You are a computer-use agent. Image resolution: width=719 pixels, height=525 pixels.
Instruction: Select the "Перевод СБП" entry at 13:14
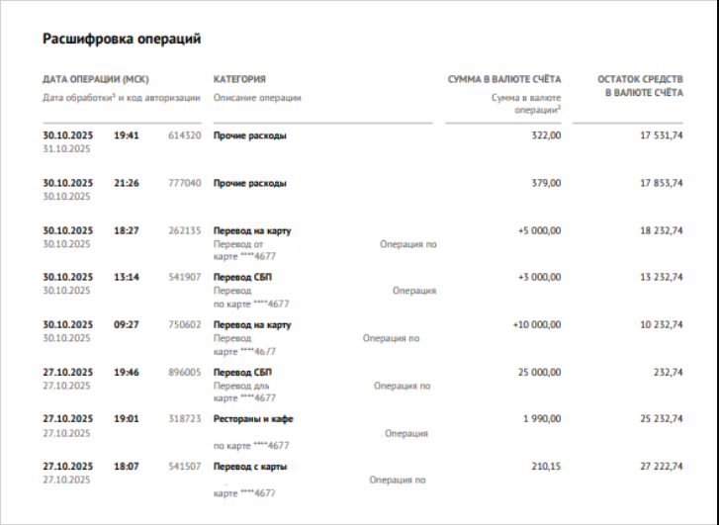(x=242, y=278)
